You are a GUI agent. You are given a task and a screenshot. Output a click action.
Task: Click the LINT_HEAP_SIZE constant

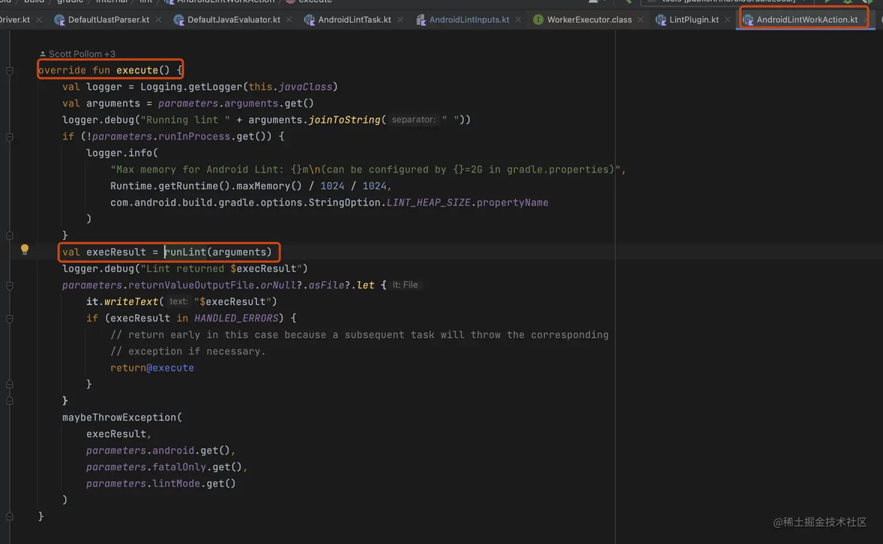coord(428,203)
